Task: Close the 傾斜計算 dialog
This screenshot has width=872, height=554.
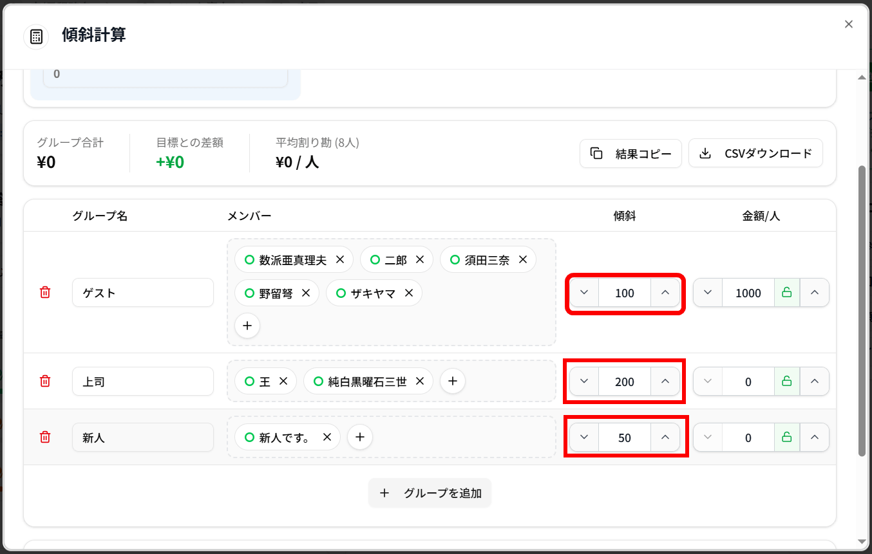Action: point(848,24)
